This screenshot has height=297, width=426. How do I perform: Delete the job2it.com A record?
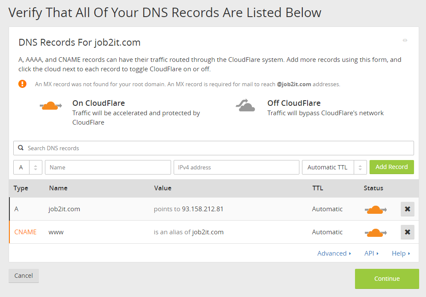[x=407, y=209]
